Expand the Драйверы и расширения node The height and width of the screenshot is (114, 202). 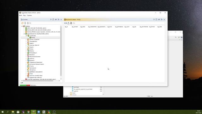pyautogui.click(x=26, y=72)
